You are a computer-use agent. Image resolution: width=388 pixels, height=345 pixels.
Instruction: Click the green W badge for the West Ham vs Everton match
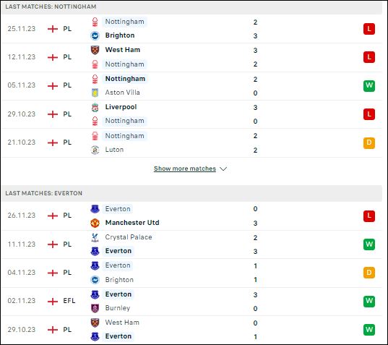coord(369,329)
